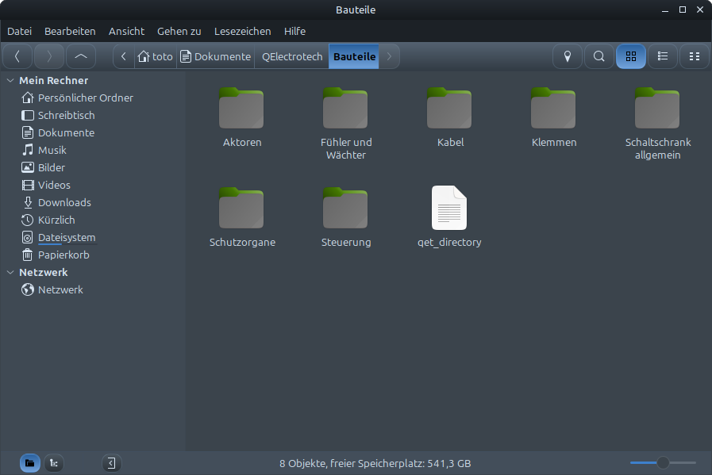
Task: Open the file search tool
Action: pyautogui.click(x=599, y=56)
